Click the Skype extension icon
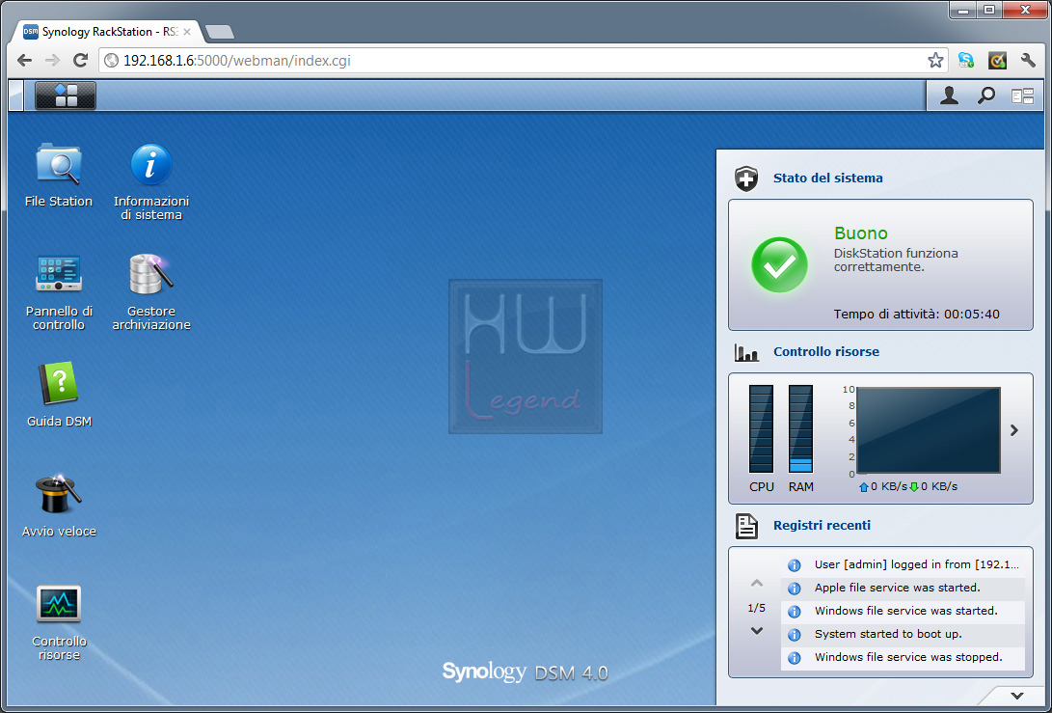The width and height of the screenshot is (1052, 713). click(x=965, y=61)
